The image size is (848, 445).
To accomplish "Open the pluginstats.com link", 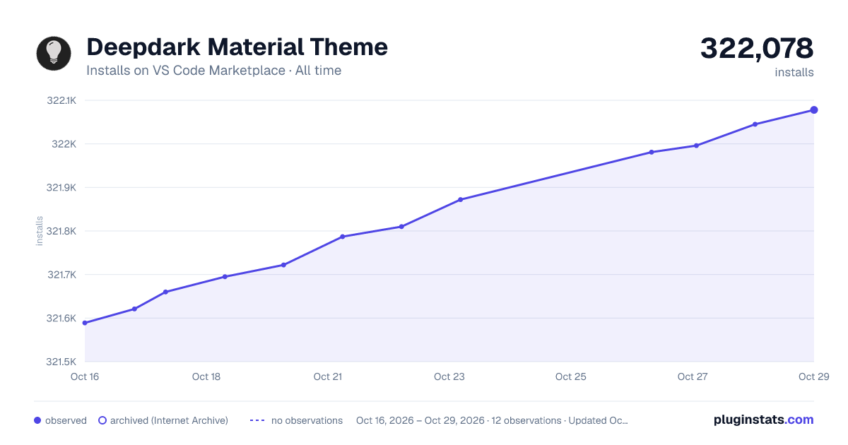I will pyautogui.click(x=763, y=420).
